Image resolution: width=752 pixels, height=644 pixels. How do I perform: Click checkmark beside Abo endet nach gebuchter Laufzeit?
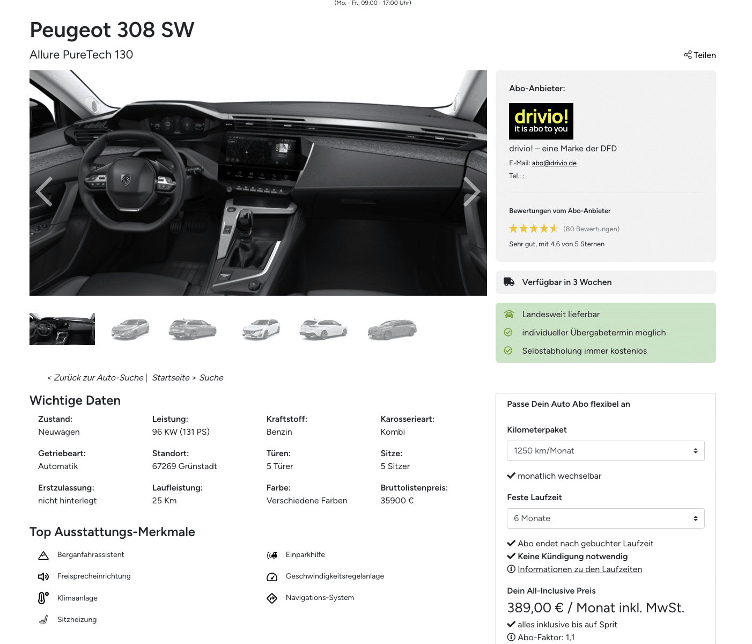[x=511, y=543]
